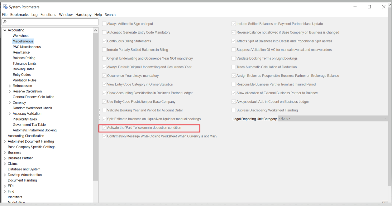Screen dimensions: 392x206
Task: Click the System Parameters app icon in title bar
Action: click(5, 7)
